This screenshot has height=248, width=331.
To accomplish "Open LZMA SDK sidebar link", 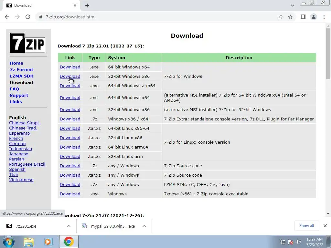I will click(x=22, y=76).
